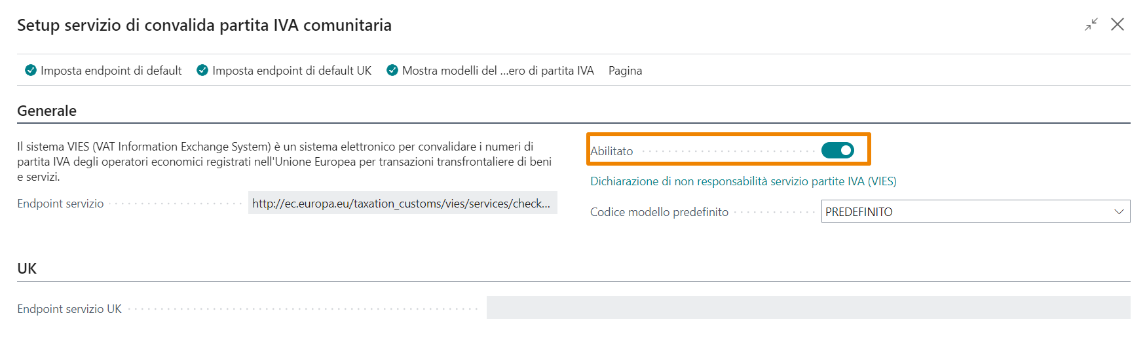Open the VIES disclaimer link
This screenshot has width=1147, height=345.
743,181
